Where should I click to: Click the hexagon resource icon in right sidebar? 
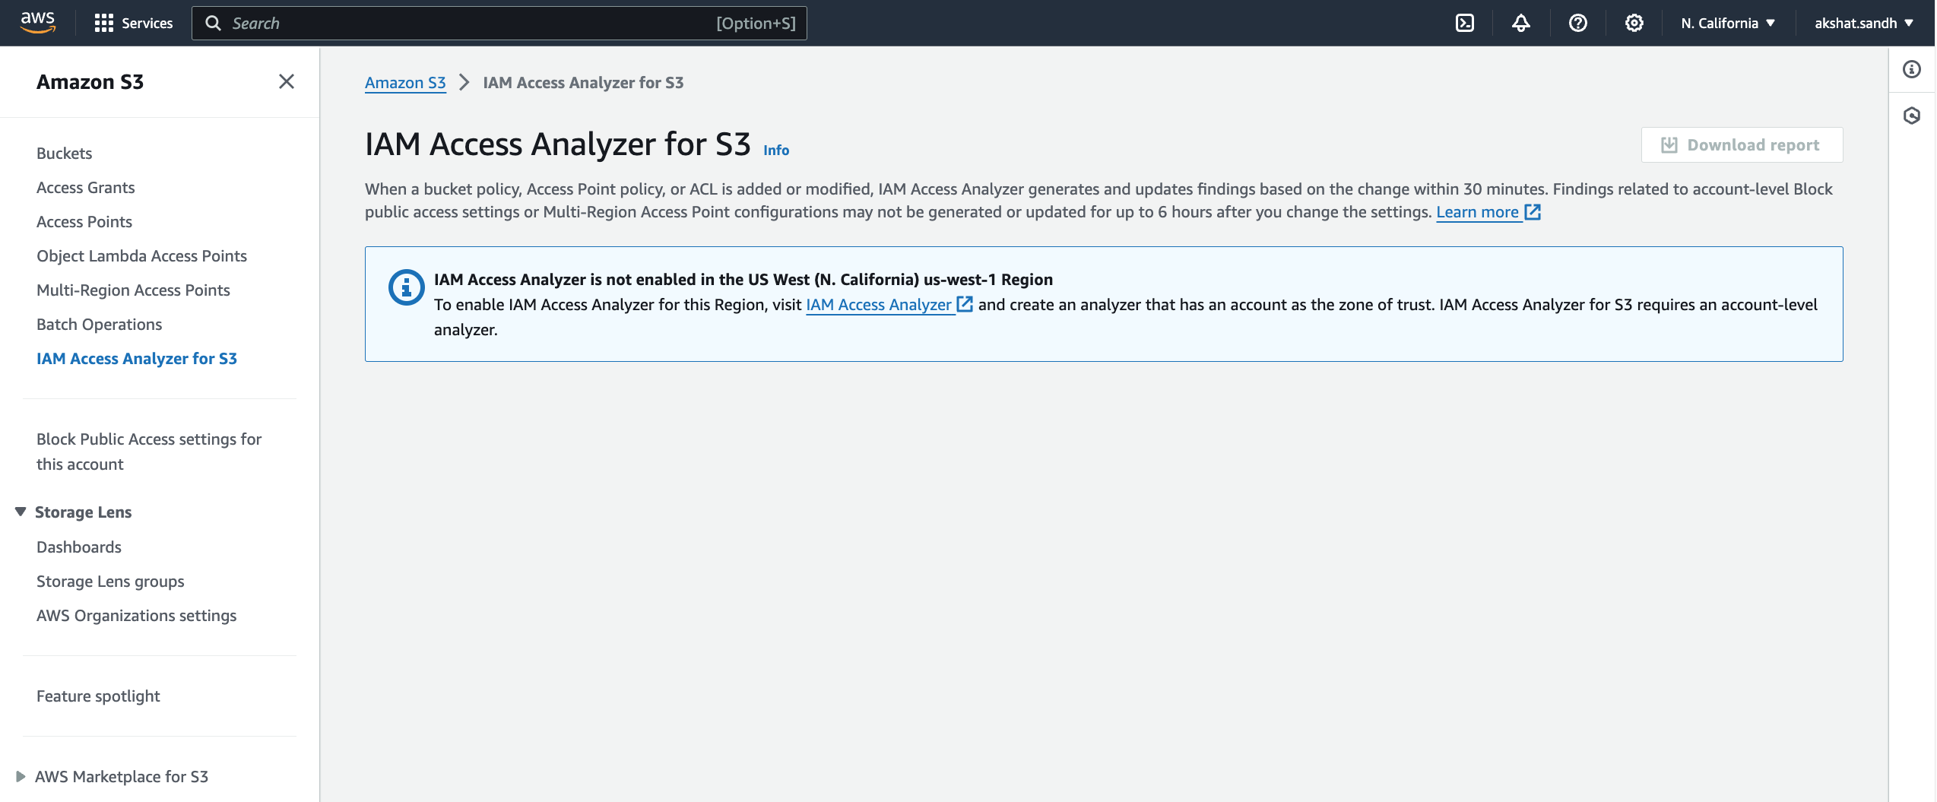1913,115
